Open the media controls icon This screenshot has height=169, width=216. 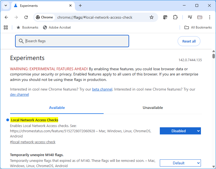coord(190,17)
